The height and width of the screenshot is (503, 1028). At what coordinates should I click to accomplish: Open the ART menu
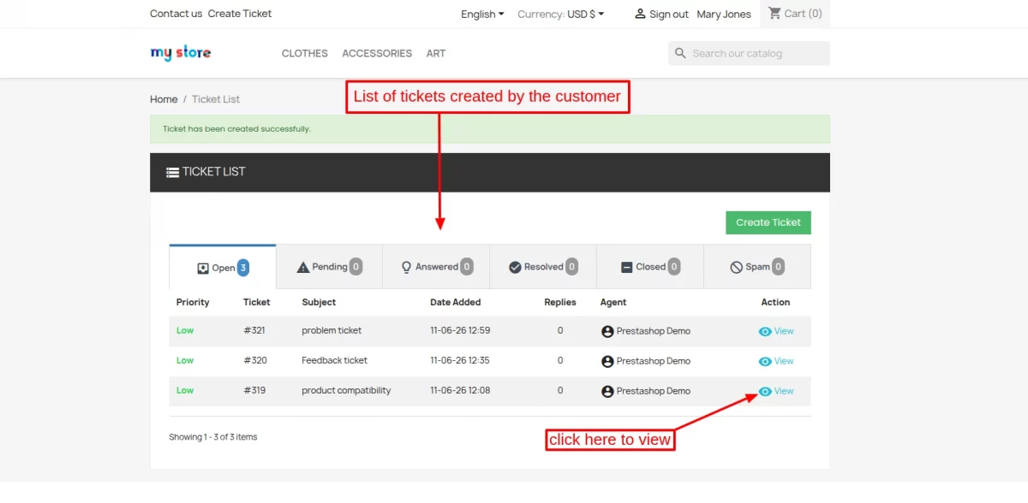tap(436, 53)
